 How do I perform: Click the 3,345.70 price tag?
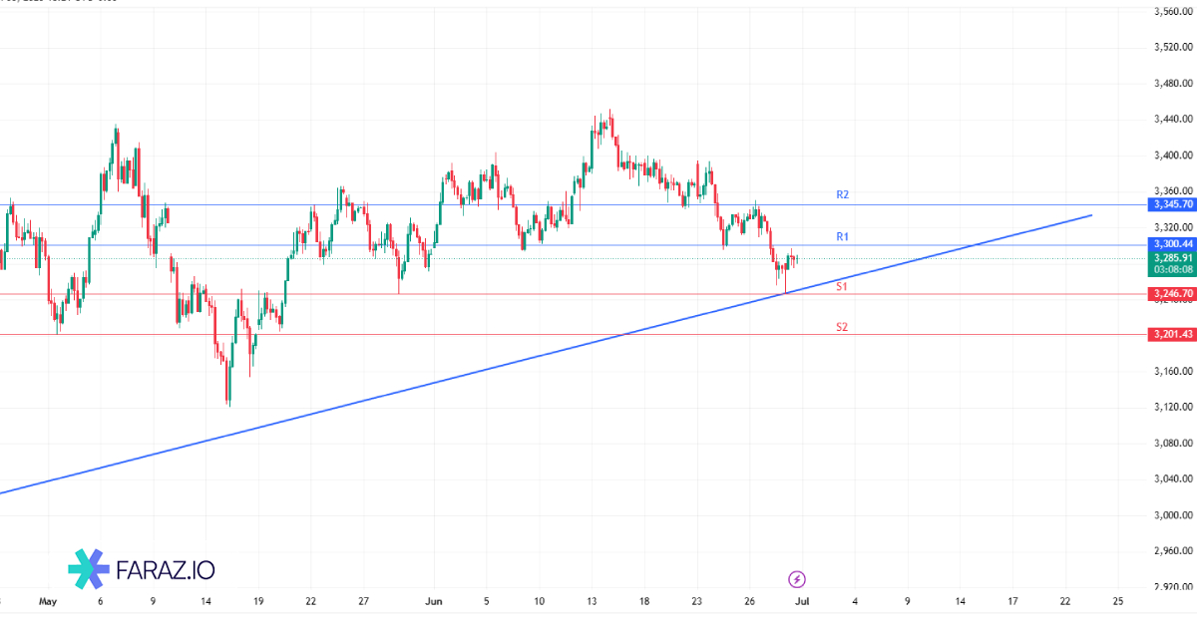pos(1173,204)
